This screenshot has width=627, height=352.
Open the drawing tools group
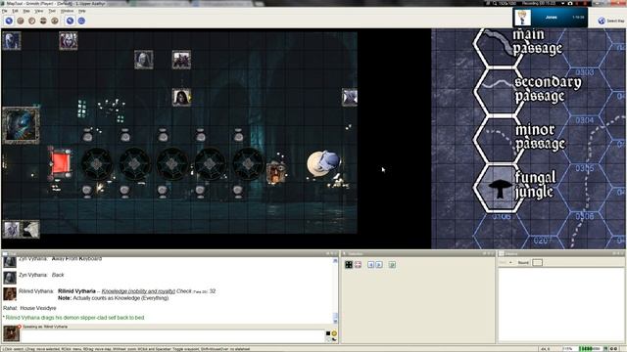[21, 21]
